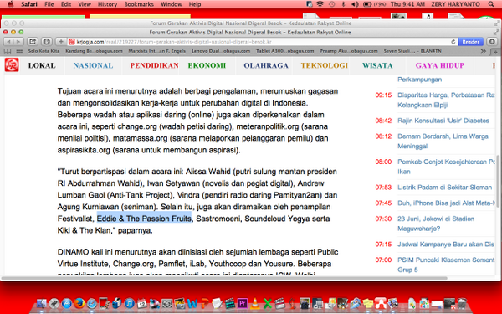The width and height of the screenshot is (502, 314).
Task: Click the horizontal scrollbar at page bottom
Action: pyautogui.click(x=225, y=278)
